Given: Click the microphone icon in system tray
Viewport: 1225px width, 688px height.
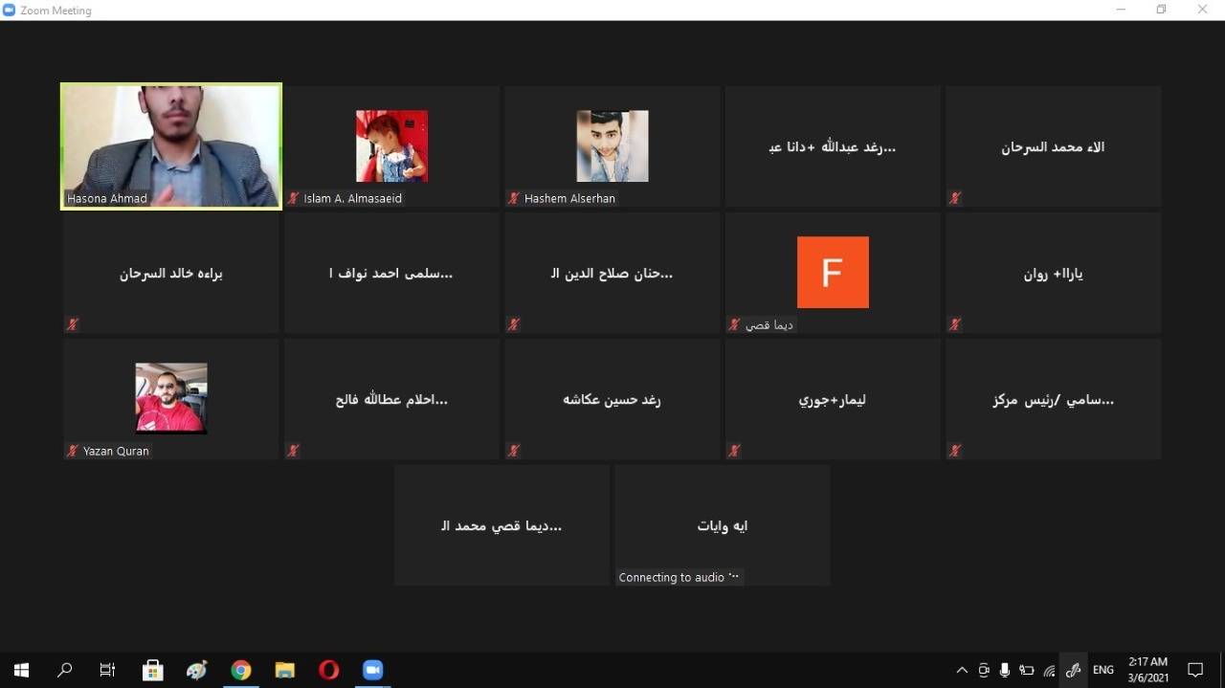Looking at the screenshot, I should (x=1005, y=670).
